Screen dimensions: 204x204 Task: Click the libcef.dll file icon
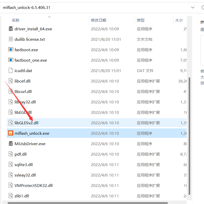(11, 81)
